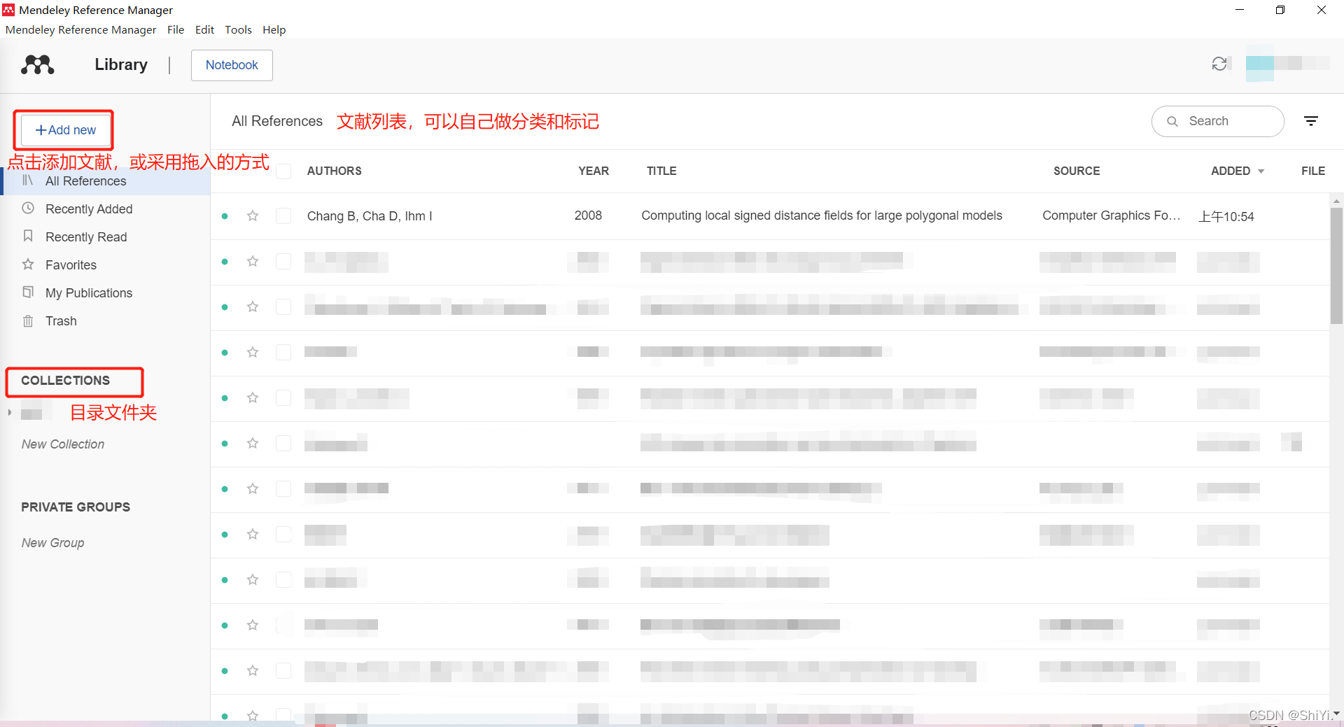
Task: Click the sync library icon
Action: coord(1219,64)
